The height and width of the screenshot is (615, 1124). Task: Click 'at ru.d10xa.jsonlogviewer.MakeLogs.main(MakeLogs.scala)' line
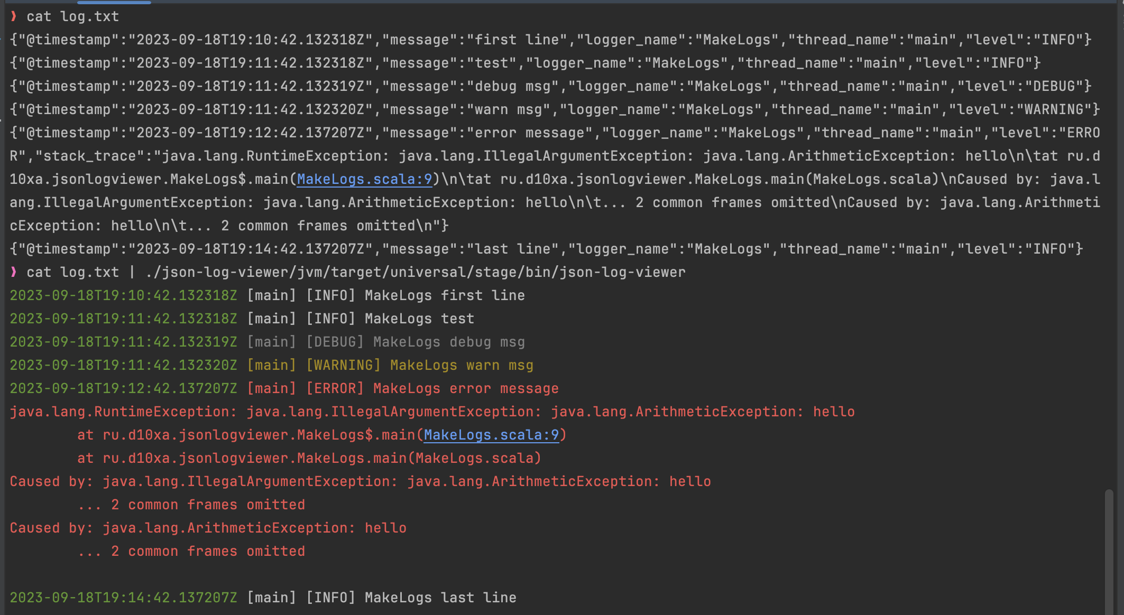(309, 458)
